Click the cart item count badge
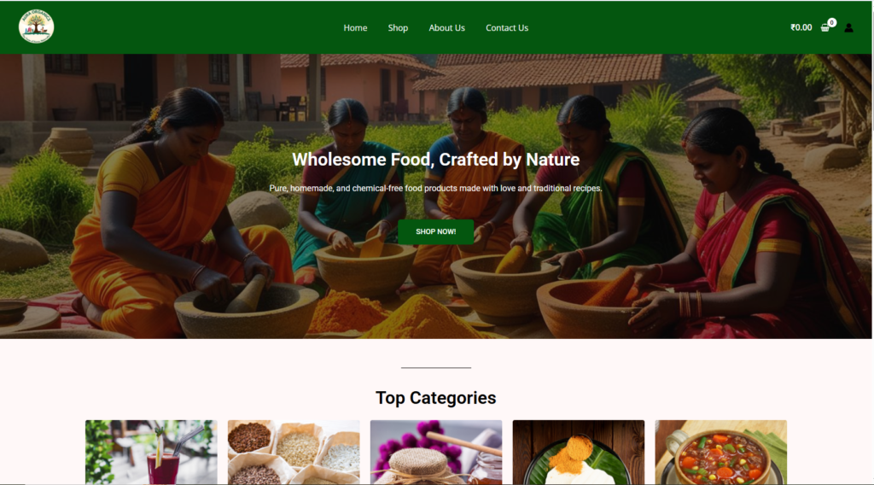The image size is (874, 485). click(x=831, y=22)
